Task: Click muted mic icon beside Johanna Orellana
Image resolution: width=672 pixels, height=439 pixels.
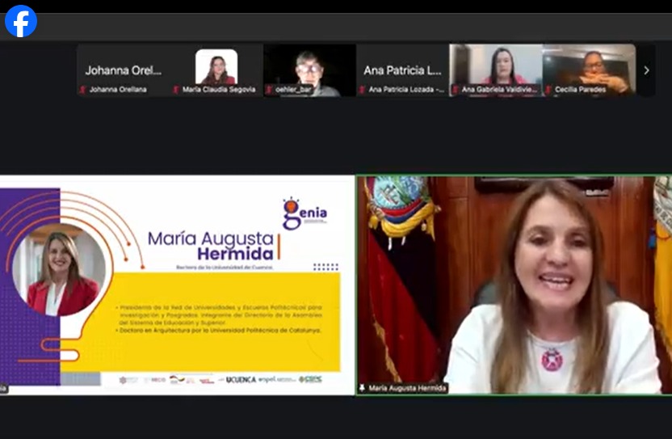Action: click(82, 90)
